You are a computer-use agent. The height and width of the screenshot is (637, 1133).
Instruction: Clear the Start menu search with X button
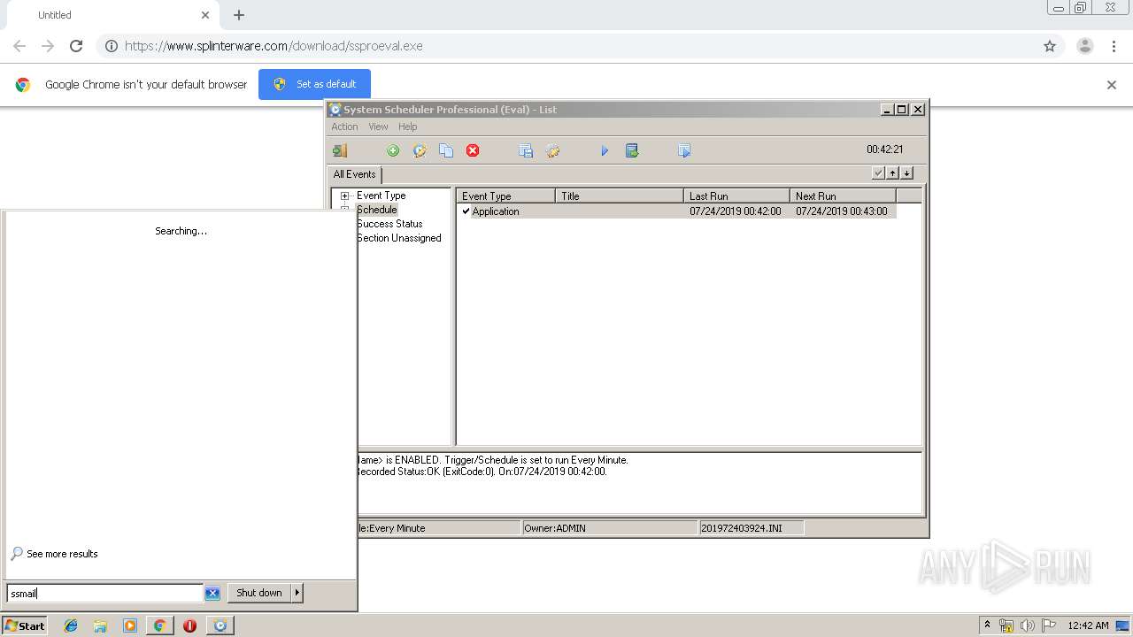point(212,593)
